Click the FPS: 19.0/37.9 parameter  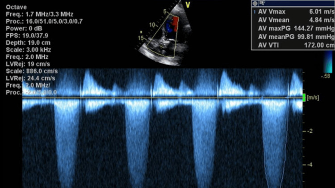27,36
